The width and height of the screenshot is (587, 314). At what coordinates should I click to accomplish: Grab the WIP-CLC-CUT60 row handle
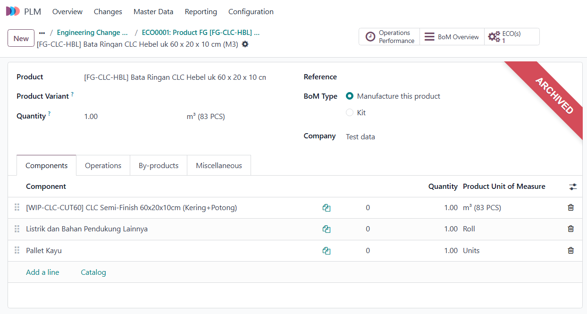[17, 208]
